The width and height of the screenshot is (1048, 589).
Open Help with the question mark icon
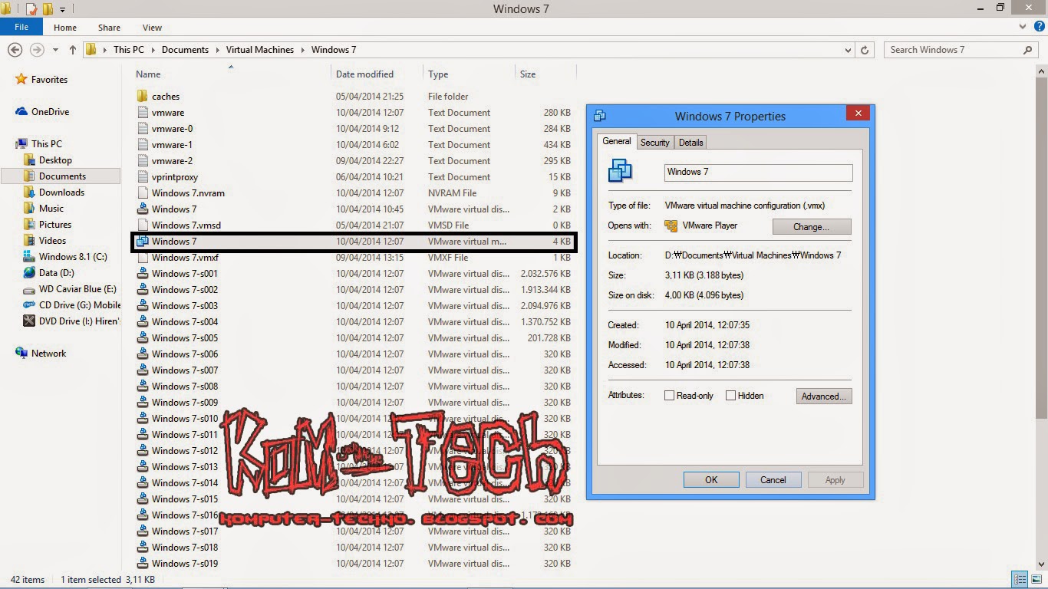[x=1038, y=27]
